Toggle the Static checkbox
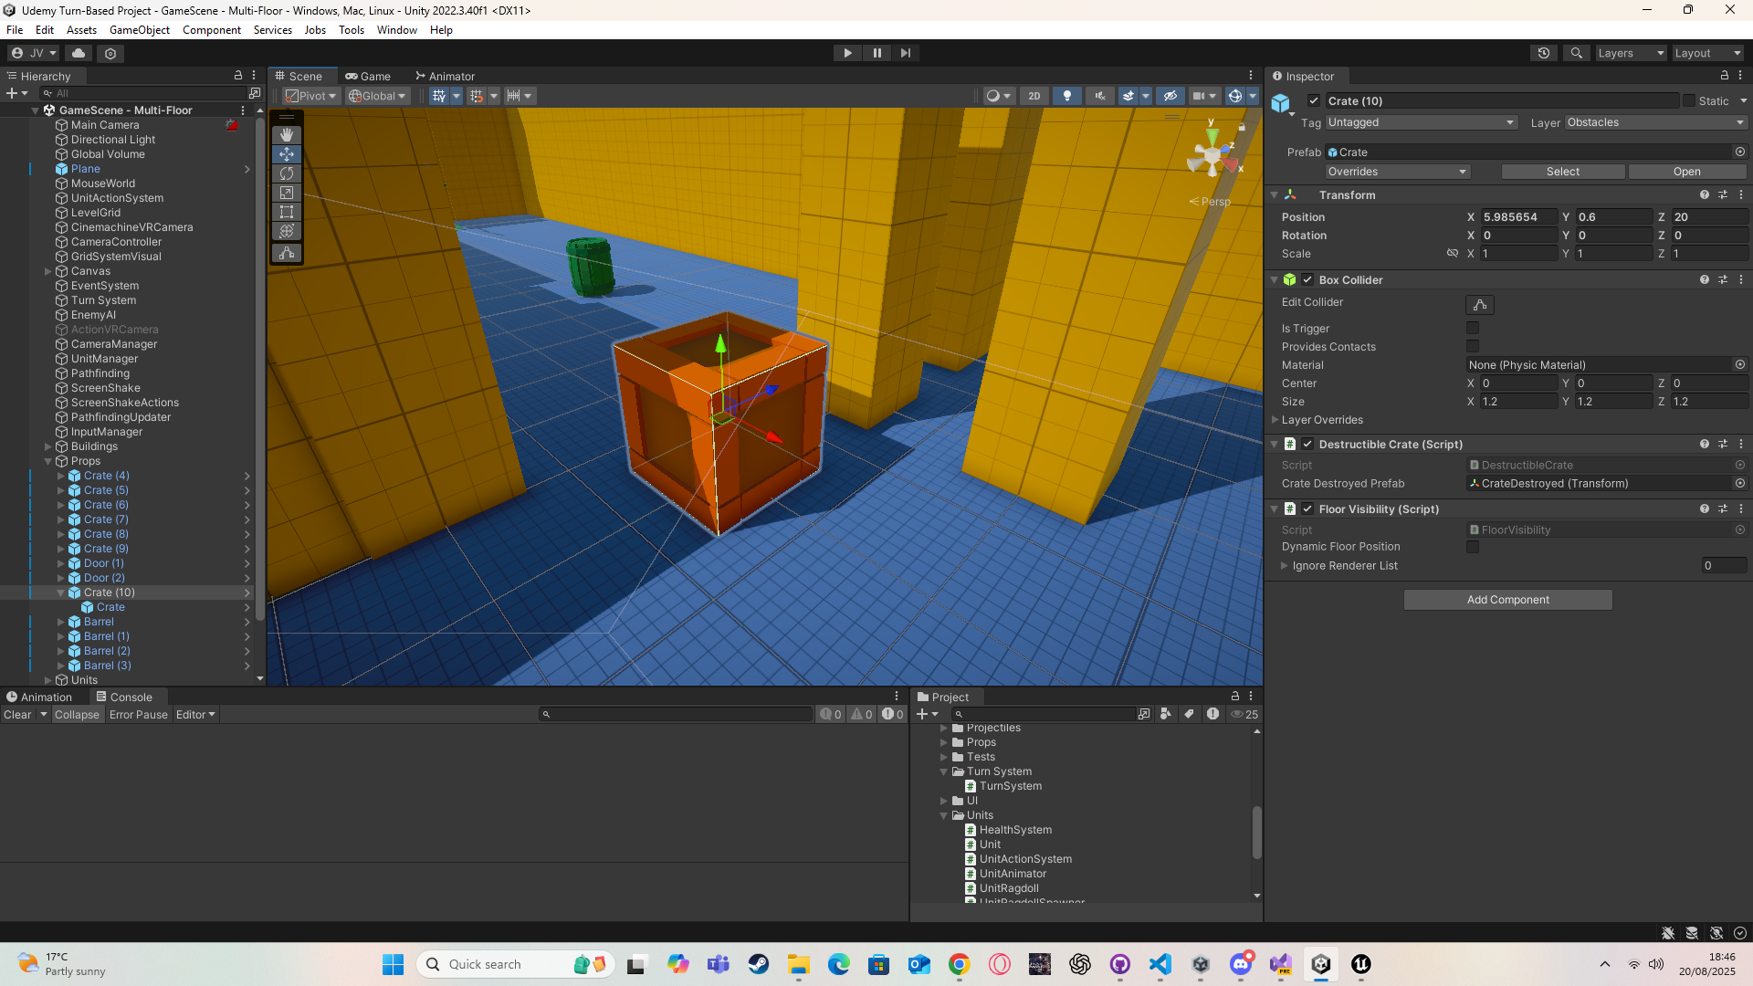Image resolution: width=1753 pixels, height=986 pixels. click(1689, 100)
